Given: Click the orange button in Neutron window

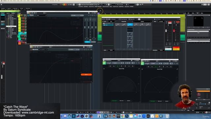Looking at the screenshot, I should point(86,74).
